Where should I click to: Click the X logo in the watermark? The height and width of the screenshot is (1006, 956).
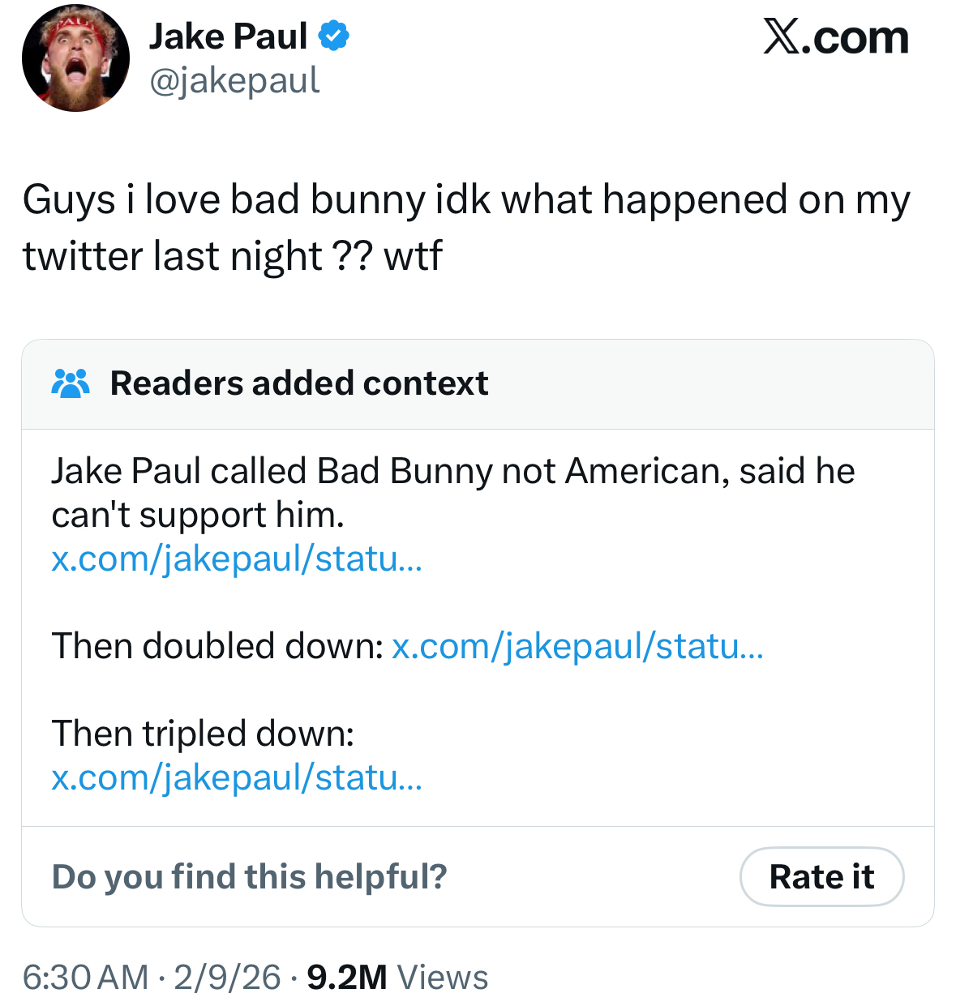point(782,37)
